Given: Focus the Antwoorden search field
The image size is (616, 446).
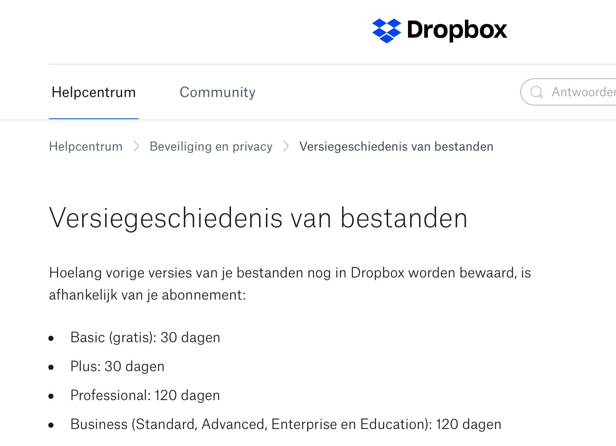Looking at the screenshot, I should coord(568,92).
